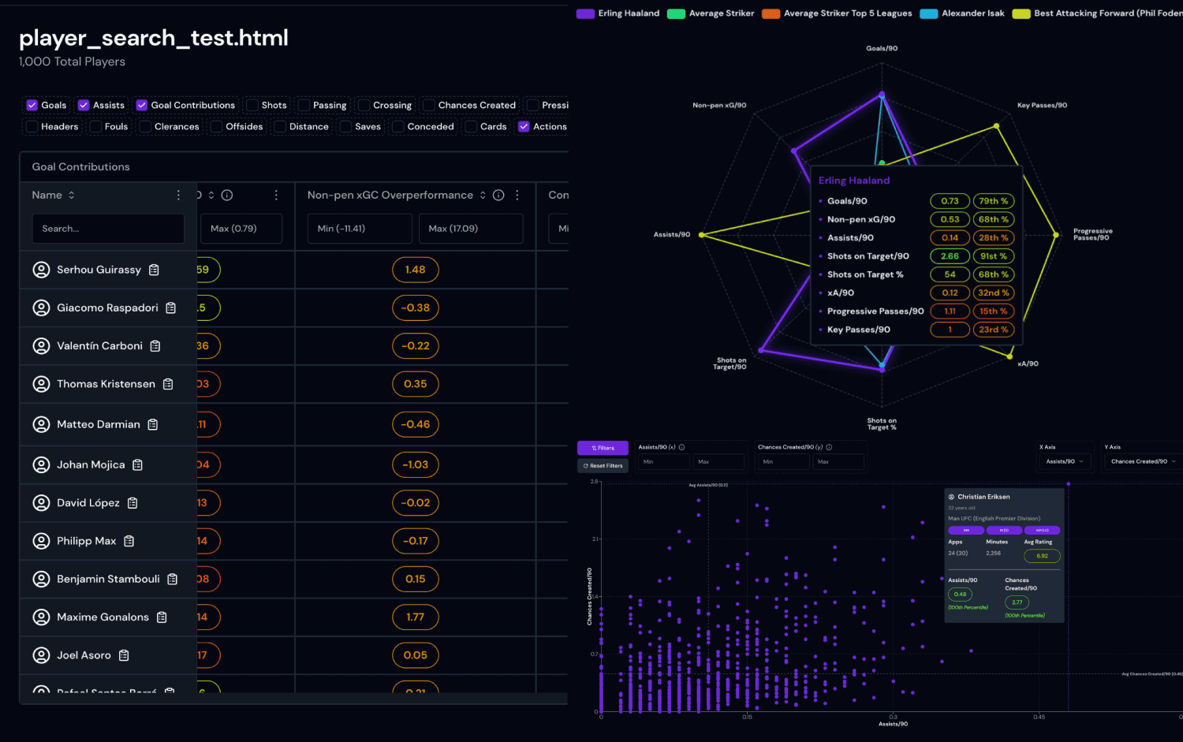Toggle the Offsides checkbox
The image size is (1183, 742).
[216, 126]
